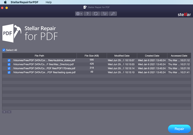Click the key activation icon
Image resolution: width=193 pixels, height=135 pixels.
tap(113, 14)
